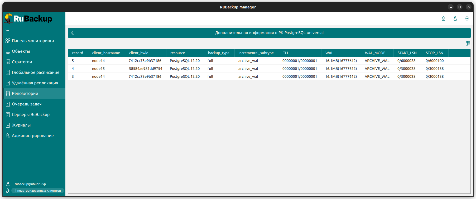Open the user profile icon in top bar

(x=455, y=18)
